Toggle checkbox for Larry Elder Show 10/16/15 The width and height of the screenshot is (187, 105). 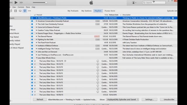(35, 76)
